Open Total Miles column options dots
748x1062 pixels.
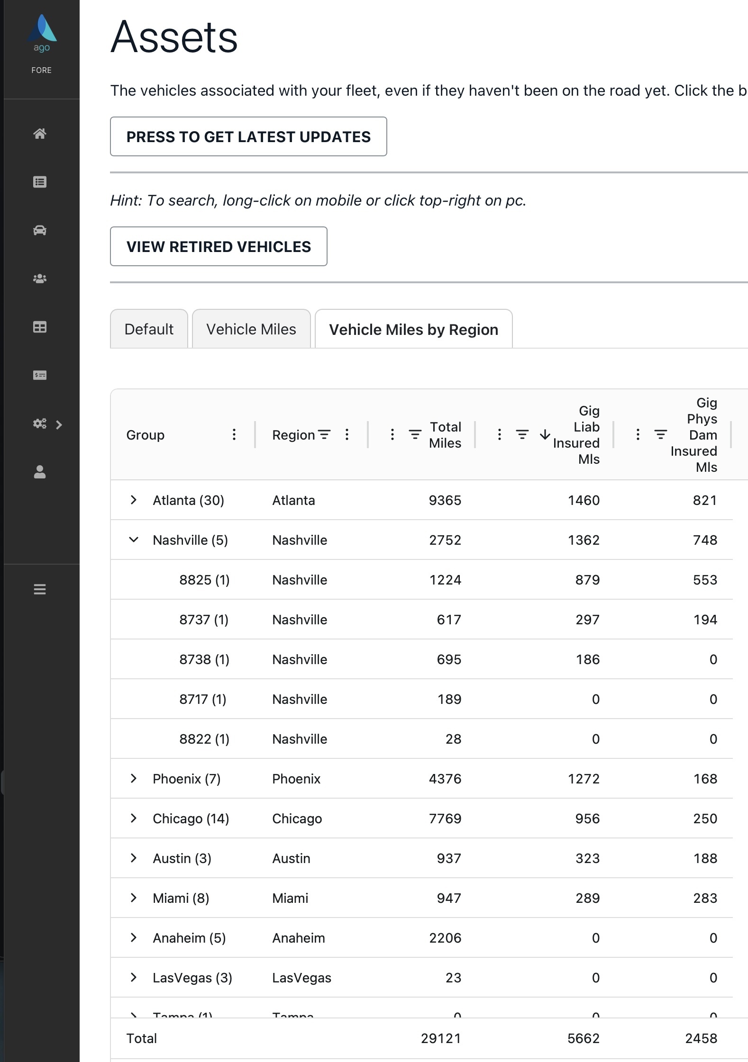point(392,434)
